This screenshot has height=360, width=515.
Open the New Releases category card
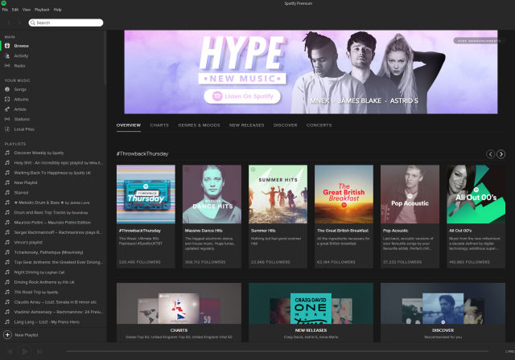[x=311, y=313]
